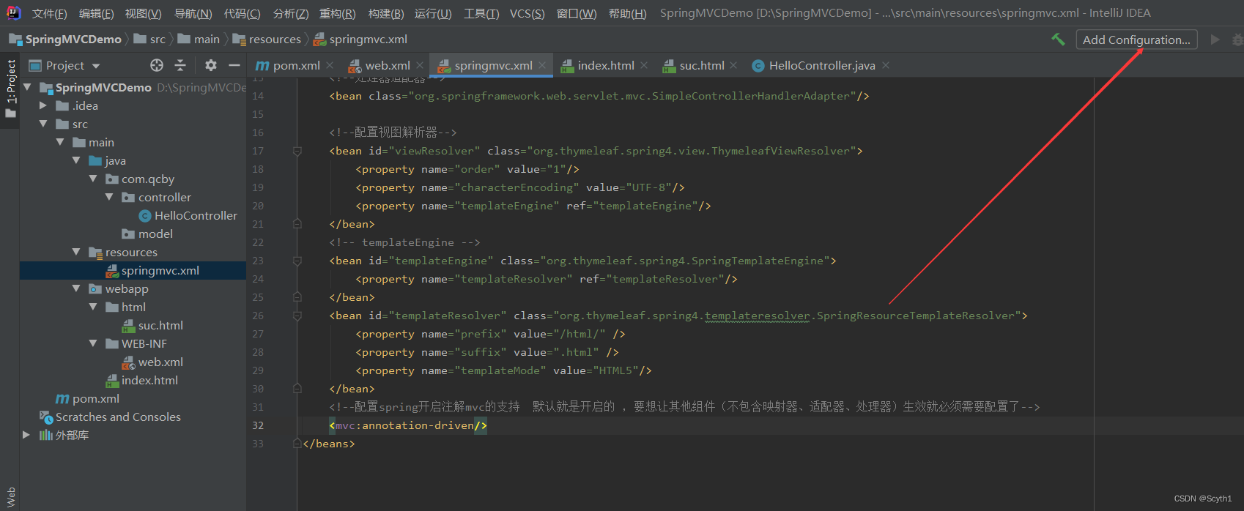Collapse the main folder
This screenshot has height=511, width=1244.
click(60, 142)
